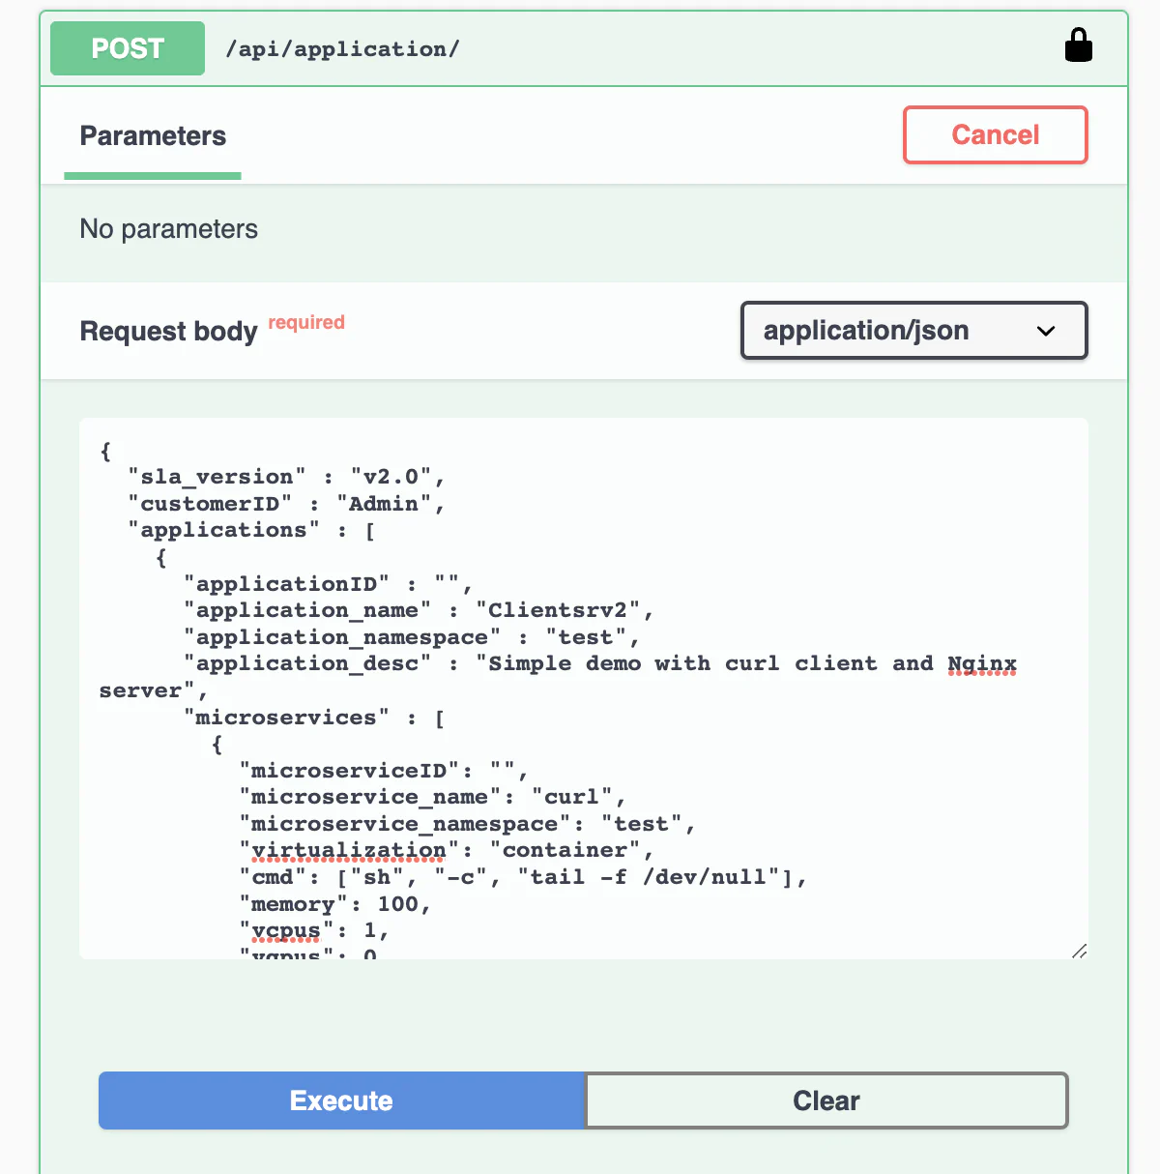Place cursor on "sla_version" key in body

(217, 477)
